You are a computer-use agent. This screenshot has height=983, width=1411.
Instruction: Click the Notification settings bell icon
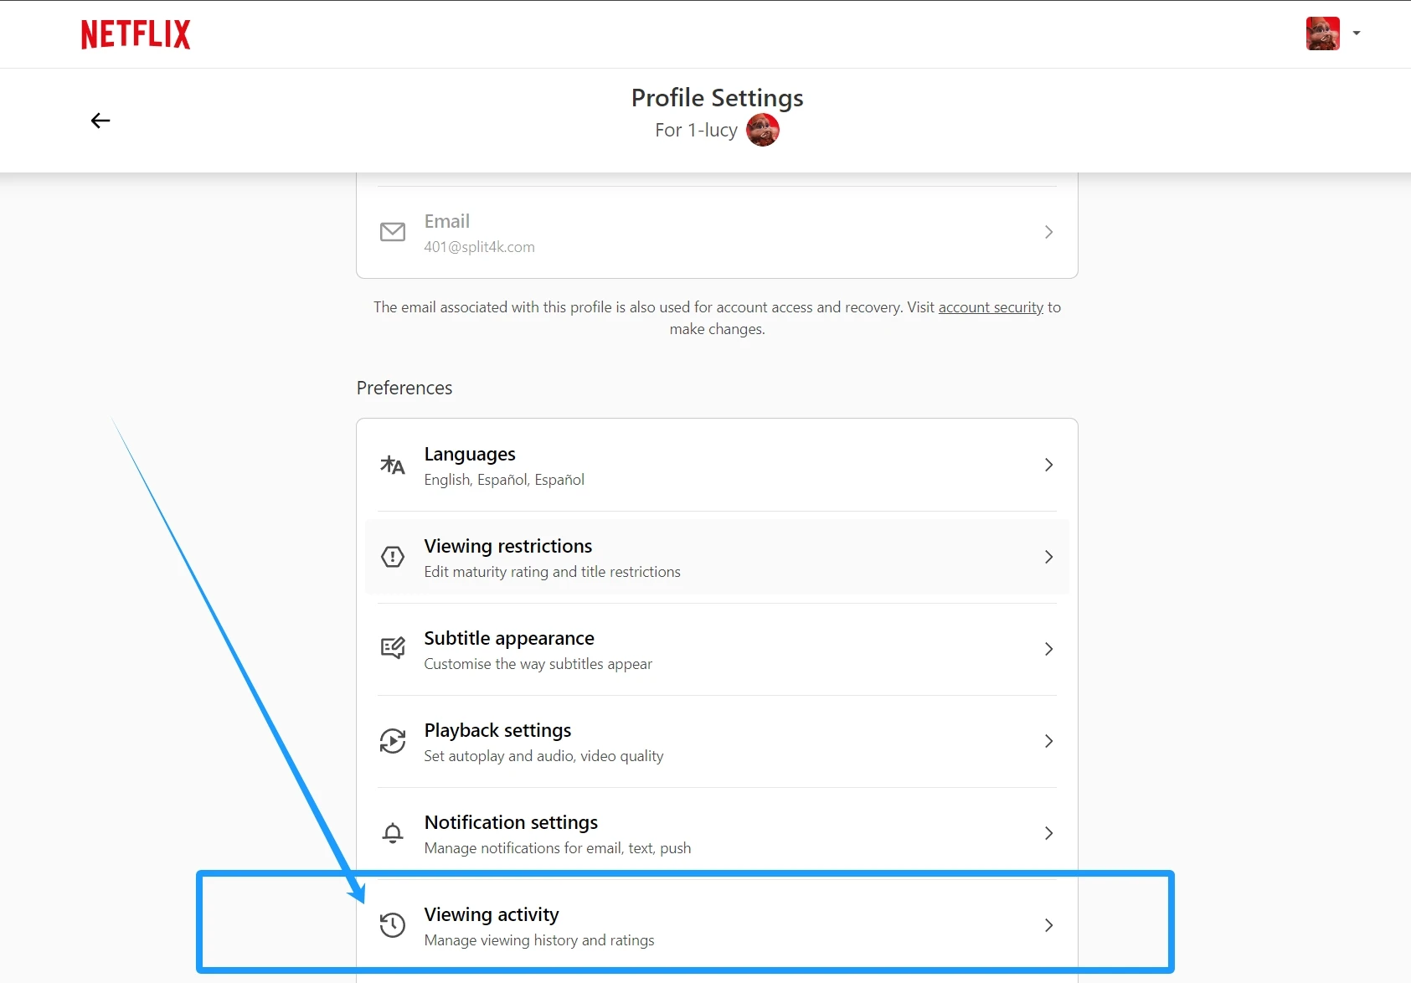pos(393,833)
